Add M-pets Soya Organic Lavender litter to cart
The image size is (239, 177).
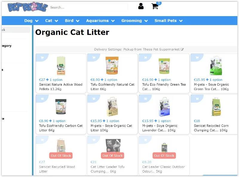point(145,99)
